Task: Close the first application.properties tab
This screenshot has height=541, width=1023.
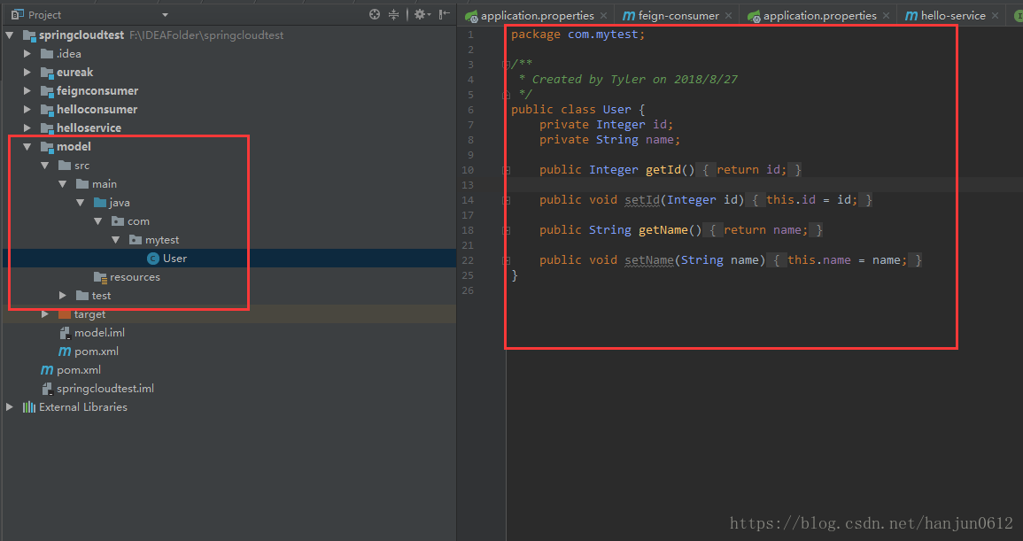Action: (x=603, y=16)
